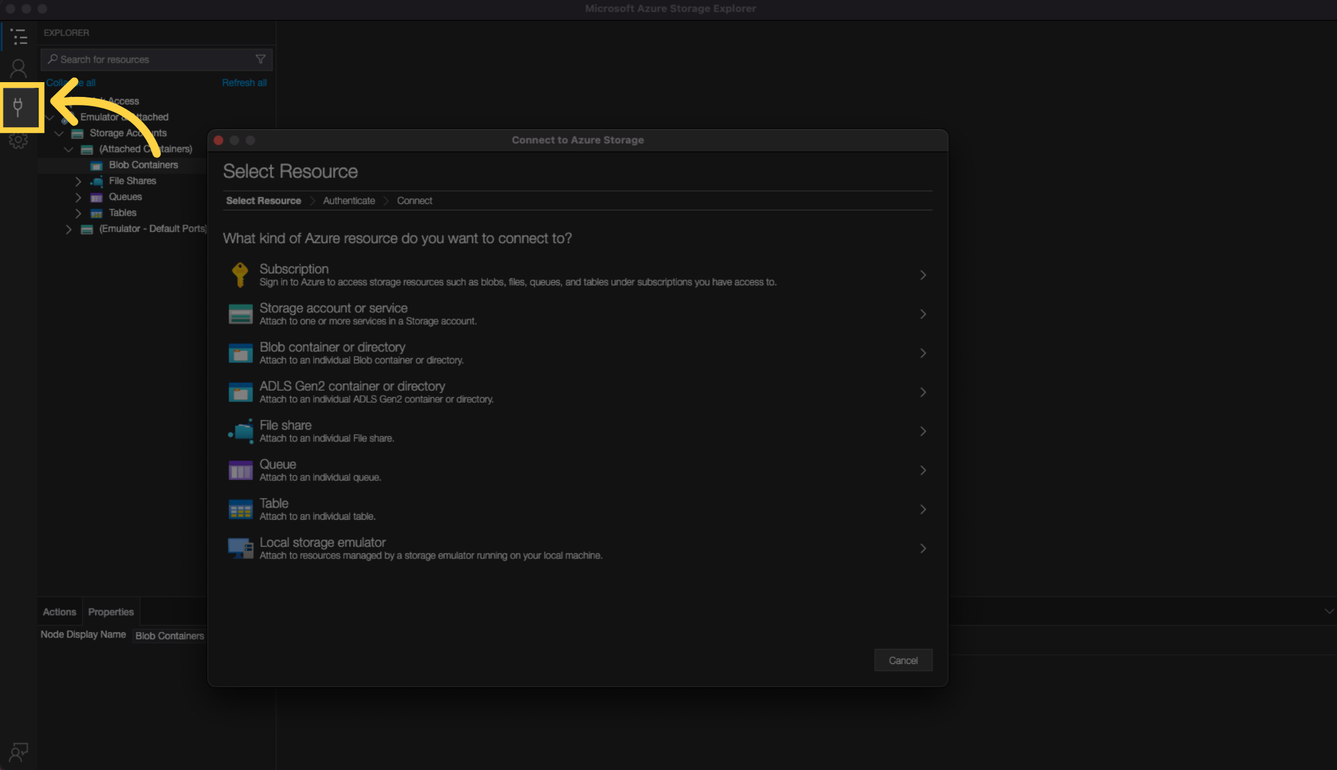Image resolution: width=1337 pixels, height=770 pixels.
Task: Click the Refresh all link
Action: tap(244, 83)
